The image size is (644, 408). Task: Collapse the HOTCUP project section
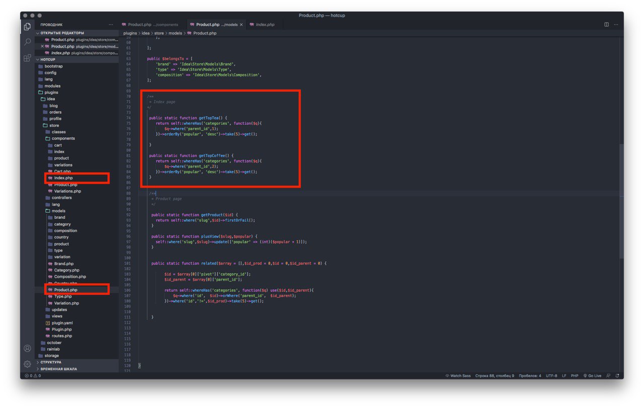coord(76,59)
